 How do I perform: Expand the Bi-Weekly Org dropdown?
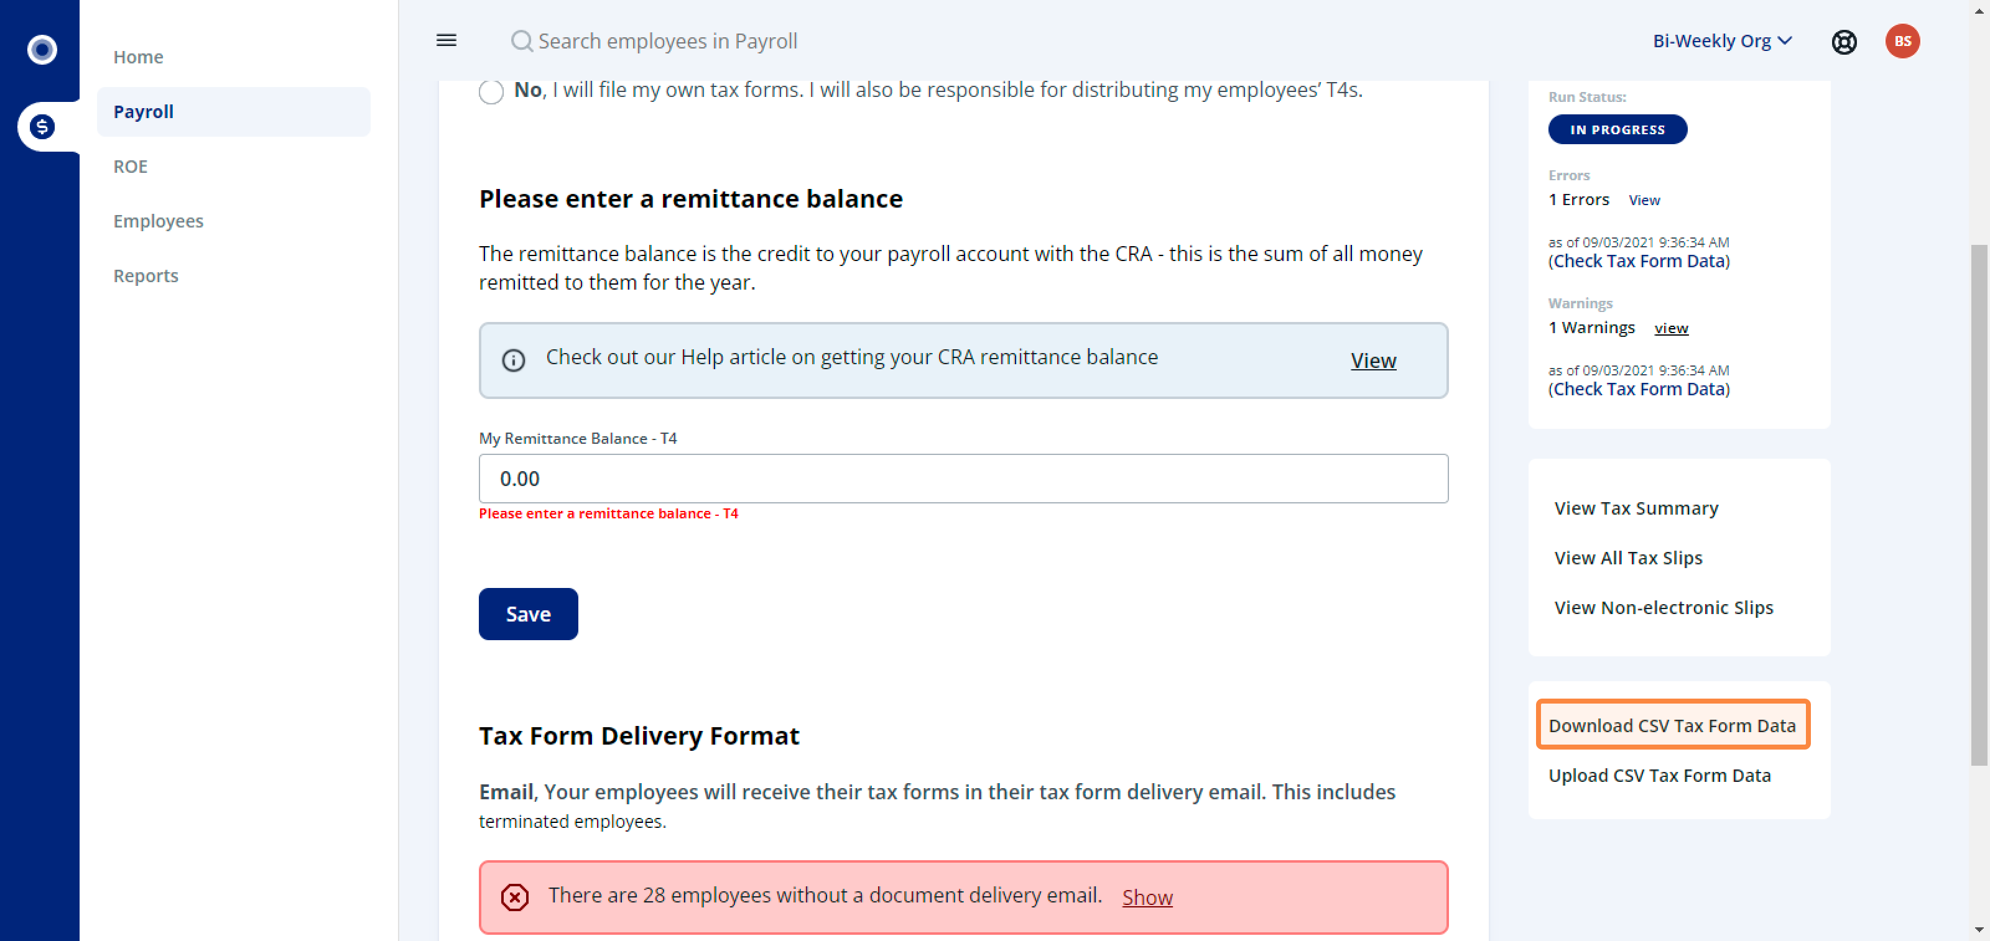(1722, 40)
